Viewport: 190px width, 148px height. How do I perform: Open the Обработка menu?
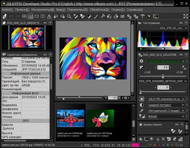pyautogui.click(x=99, y=9)
